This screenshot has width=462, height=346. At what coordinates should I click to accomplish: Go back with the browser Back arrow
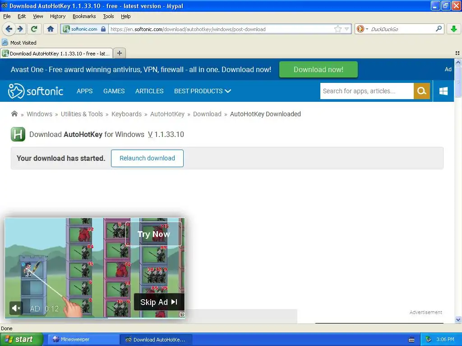click(9, 29)
